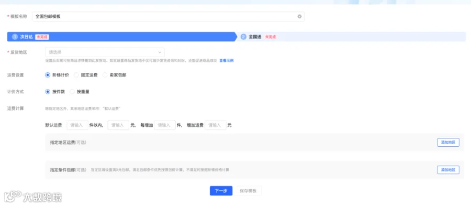Screen dimensions: 471x206
Task: Focus the price input before 元 每增加
Action: (118, 125)
